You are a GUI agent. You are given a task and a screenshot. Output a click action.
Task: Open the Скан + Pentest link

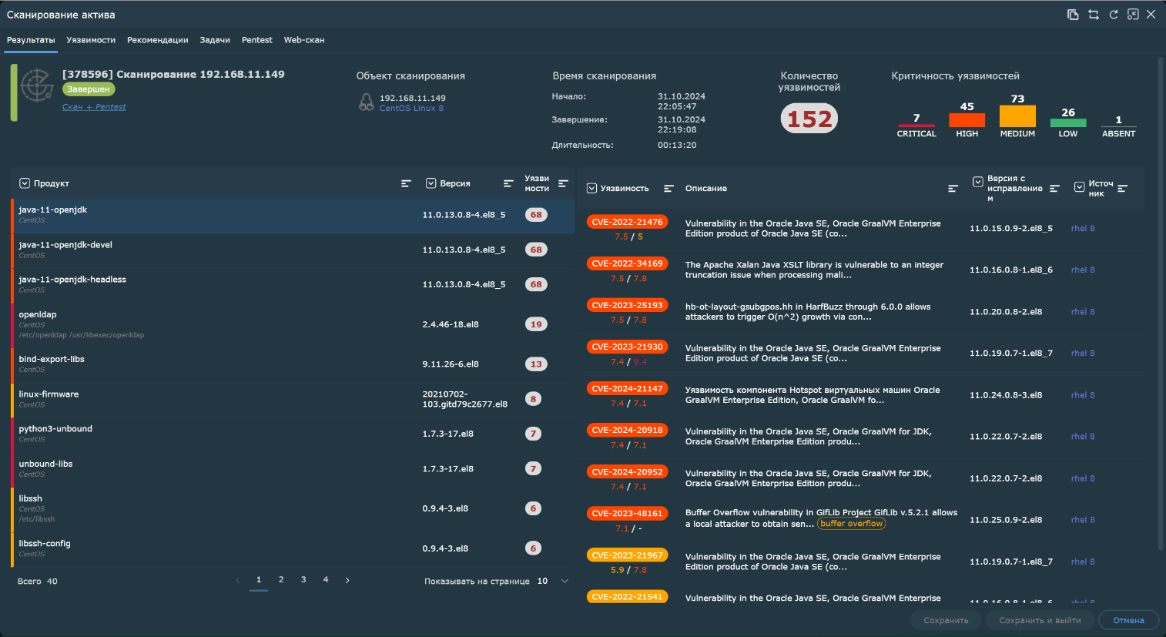[x=94, y=107]
